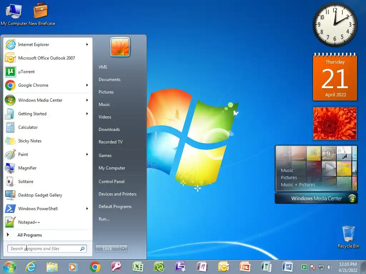366x274 pixels.
Task: Click the analog clock gadget
Action: pyautogui.click(x=335, y=25)
